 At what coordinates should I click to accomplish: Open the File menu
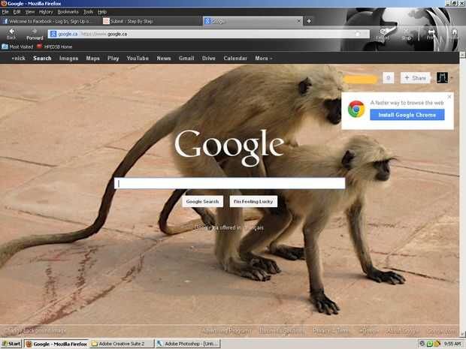coord(5,12)
